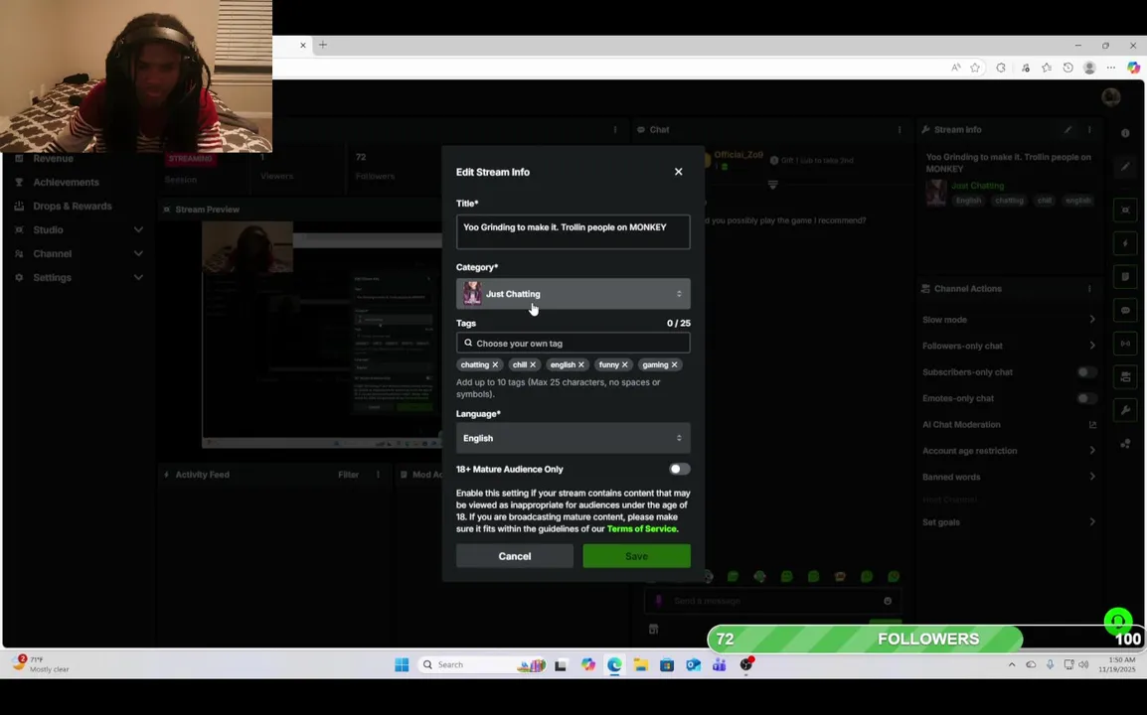Screen dimensions: 1147x715
Task: Open the Activity Feed options menu
Action: (x=378, y=475)
